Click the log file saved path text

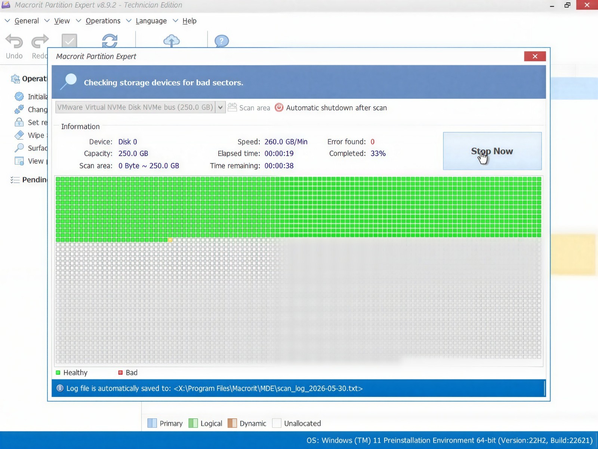click(x=215, y=388)
